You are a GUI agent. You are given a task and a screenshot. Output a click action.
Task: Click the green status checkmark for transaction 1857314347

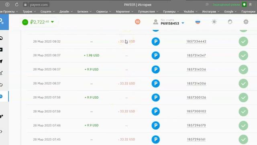243,56
